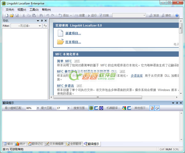Toggle the green project search scope icon

coord(91,108)
